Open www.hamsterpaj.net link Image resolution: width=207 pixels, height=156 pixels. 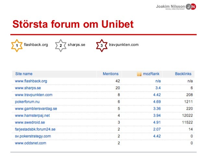pos(32,115)
